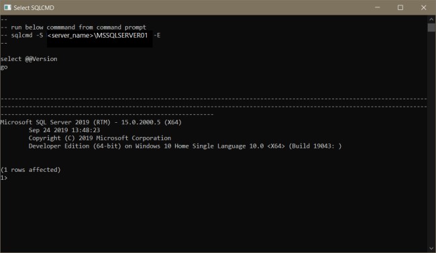The image size is (436, 253).
Task: Click the 'select @@Version' command text
Action: (x=29, y=59)
